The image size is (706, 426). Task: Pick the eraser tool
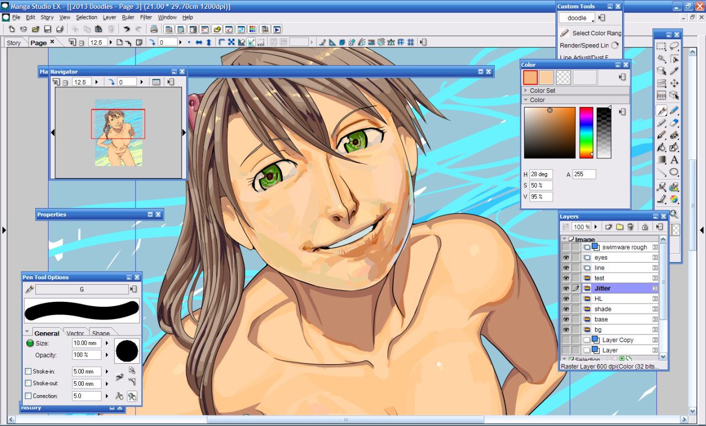point(674,123)
